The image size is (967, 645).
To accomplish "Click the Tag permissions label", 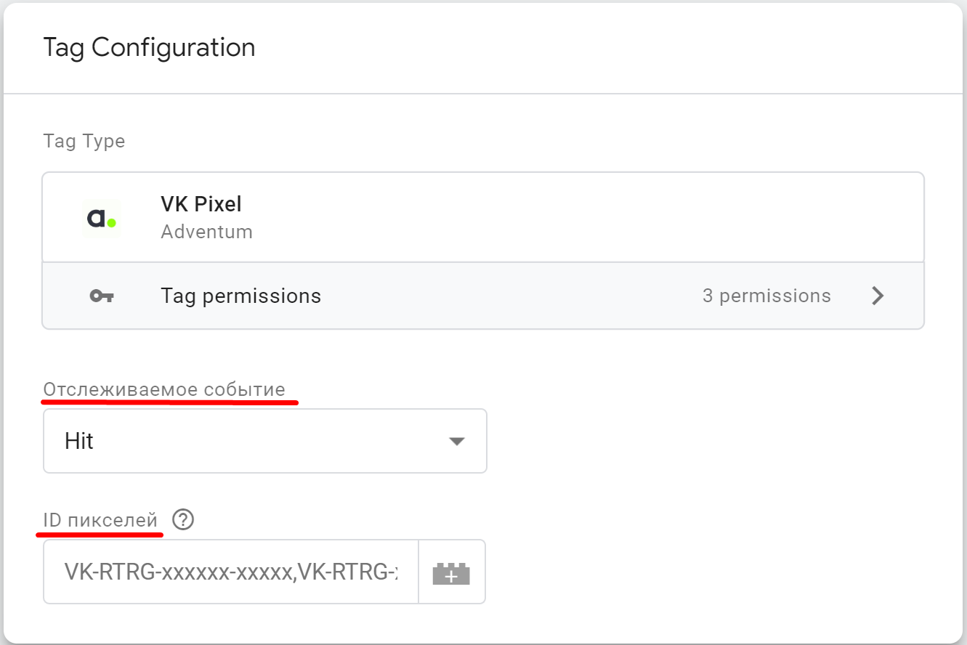I will pos(240,296).
